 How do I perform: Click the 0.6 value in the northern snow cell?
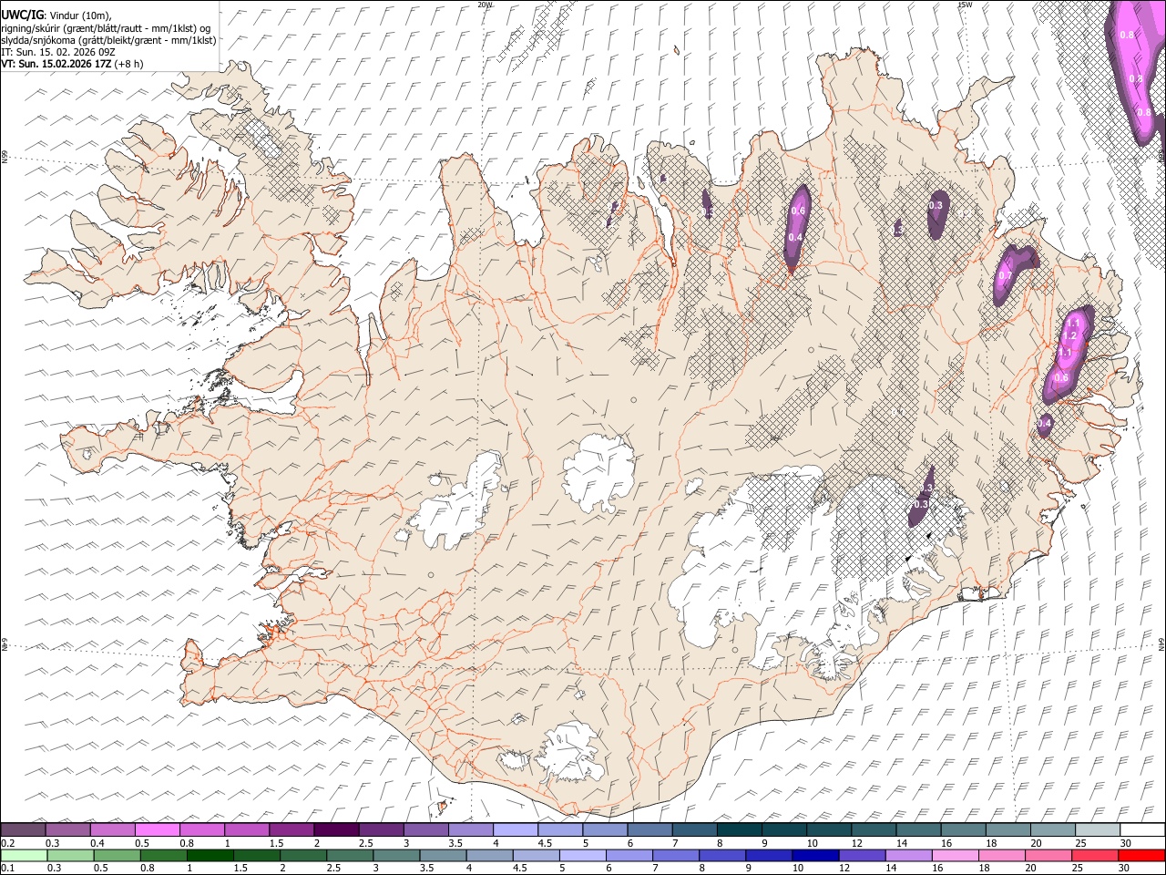(799, 211)
